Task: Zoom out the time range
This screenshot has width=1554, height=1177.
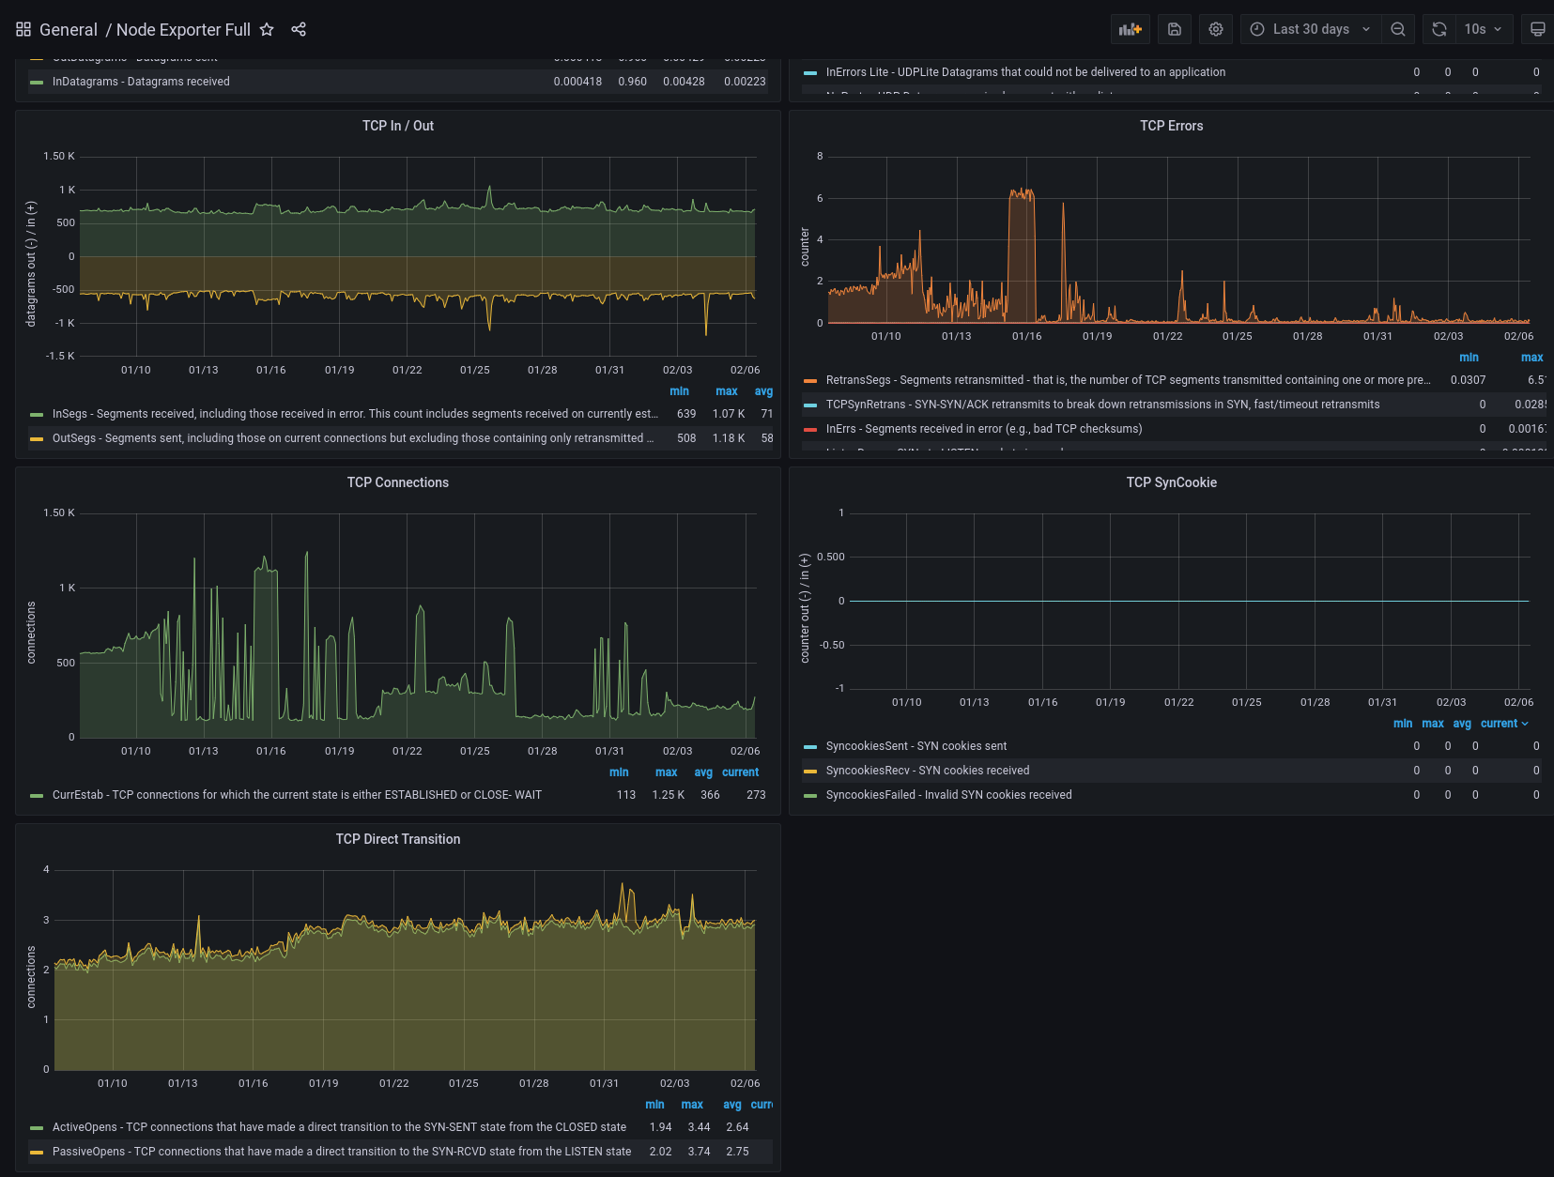Action: [1398, 29]
